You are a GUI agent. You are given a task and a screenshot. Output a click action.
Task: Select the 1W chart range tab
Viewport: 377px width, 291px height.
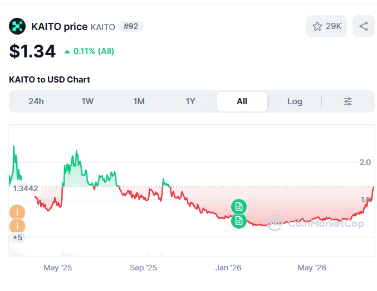[x=87, y=101]
